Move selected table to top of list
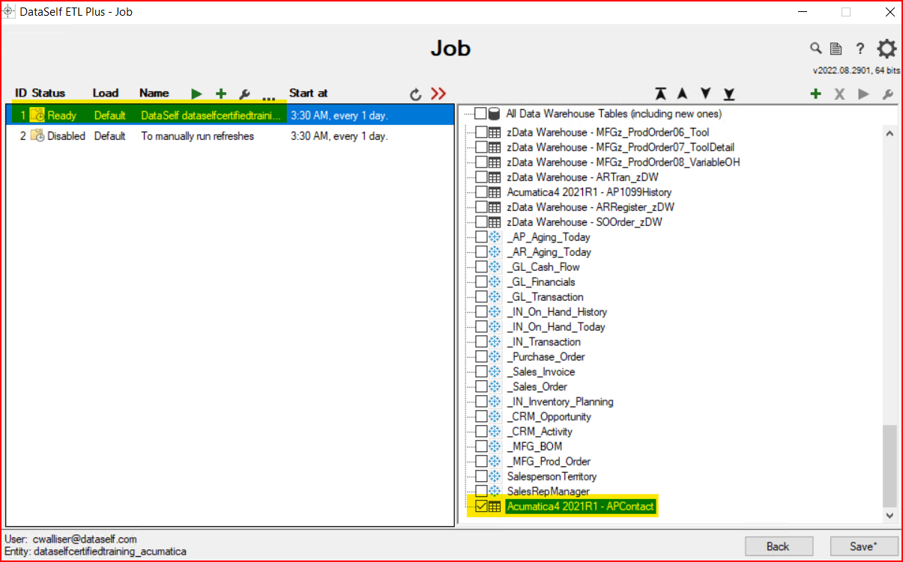 (659, 94)
